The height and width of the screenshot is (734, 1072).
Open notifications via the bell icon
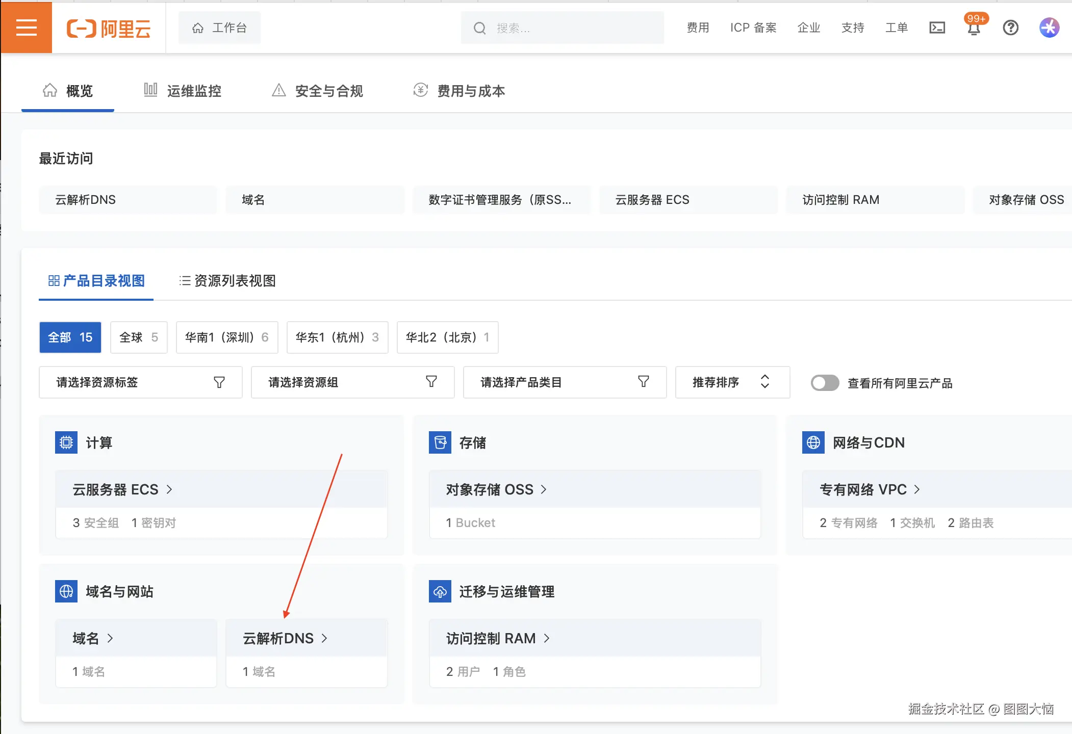[974, 29]
